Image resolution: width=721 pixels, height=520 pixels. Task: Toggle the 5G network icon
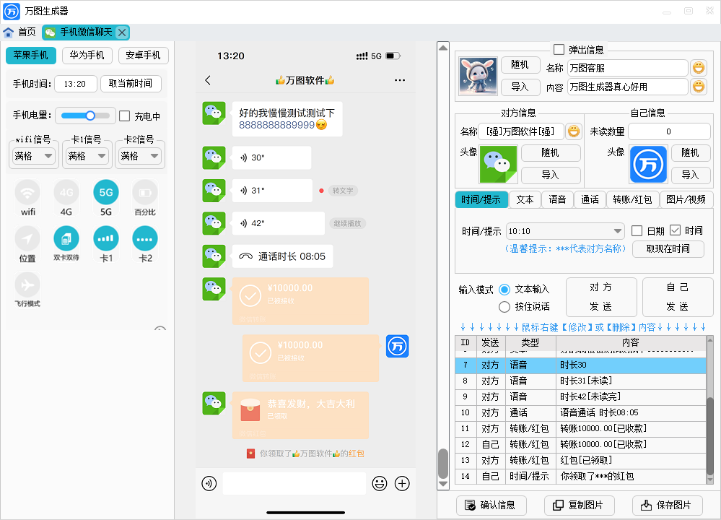tap(106, 193)
